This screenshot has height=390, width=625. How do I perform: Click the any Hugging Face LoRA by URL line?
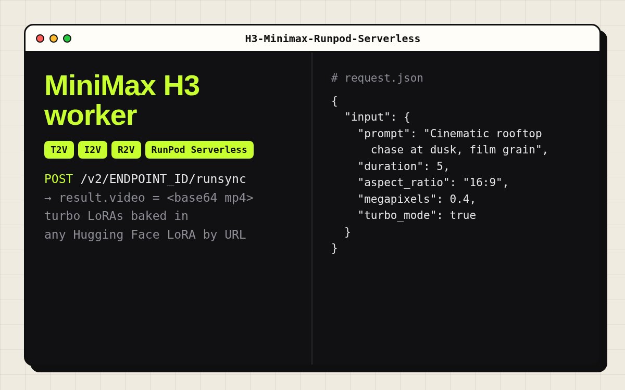tap(145, 235)
